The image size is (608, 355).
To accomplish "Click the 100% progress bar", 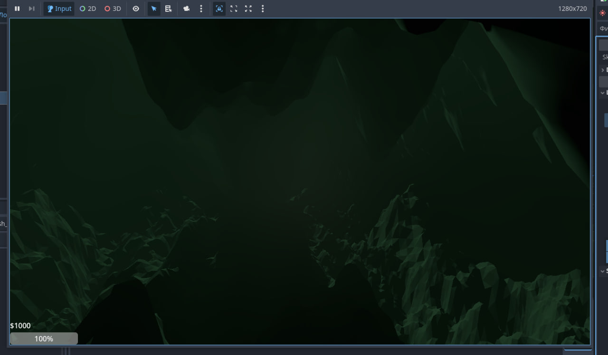I will pos(44,338).
